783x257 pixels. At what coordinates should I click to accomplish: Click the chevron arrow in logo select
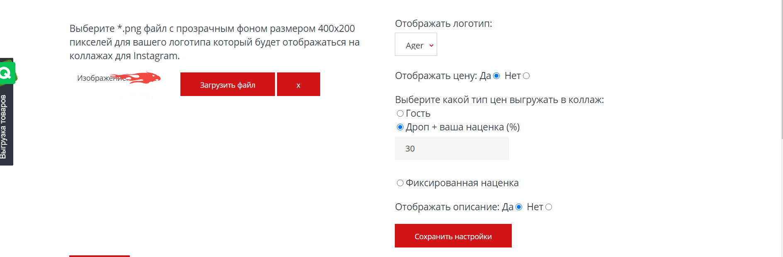click(431, 46)
